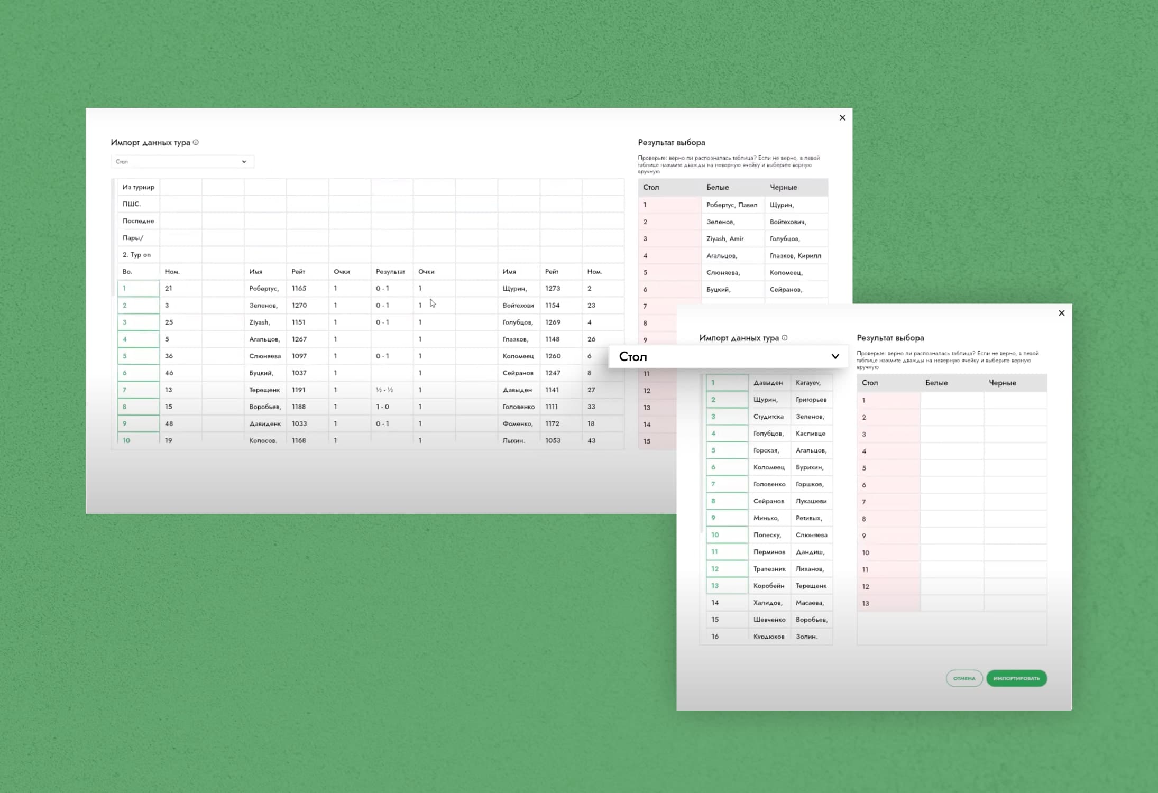Click '2. Тур on' cell
Image resolution: width=1158 pixels, height=793 pixels.
139,255
